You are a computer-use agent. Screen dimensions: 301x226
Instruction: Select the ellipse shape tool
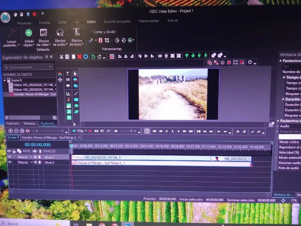[x=76, y=105]
